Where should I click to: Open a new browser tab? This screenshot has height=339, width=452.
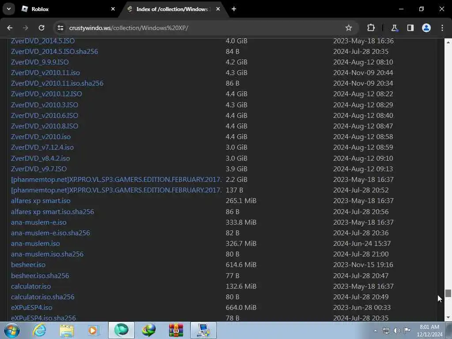click(234, 9)
